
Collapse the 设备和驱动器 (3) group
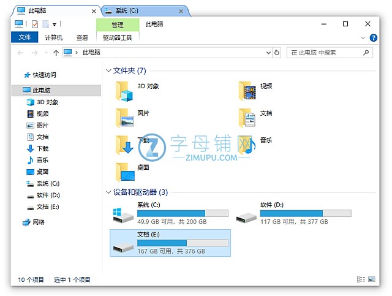(x=108, y=192)
